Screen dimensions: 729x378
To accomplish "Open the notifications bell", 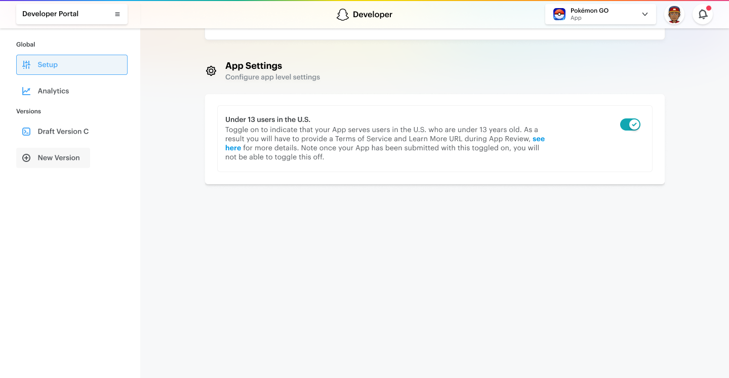I will coord(703,14).
